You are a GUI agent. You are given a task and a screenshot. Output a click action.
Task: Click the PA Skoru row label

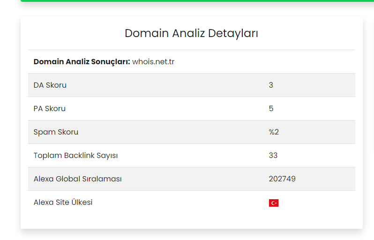(50, 109)
